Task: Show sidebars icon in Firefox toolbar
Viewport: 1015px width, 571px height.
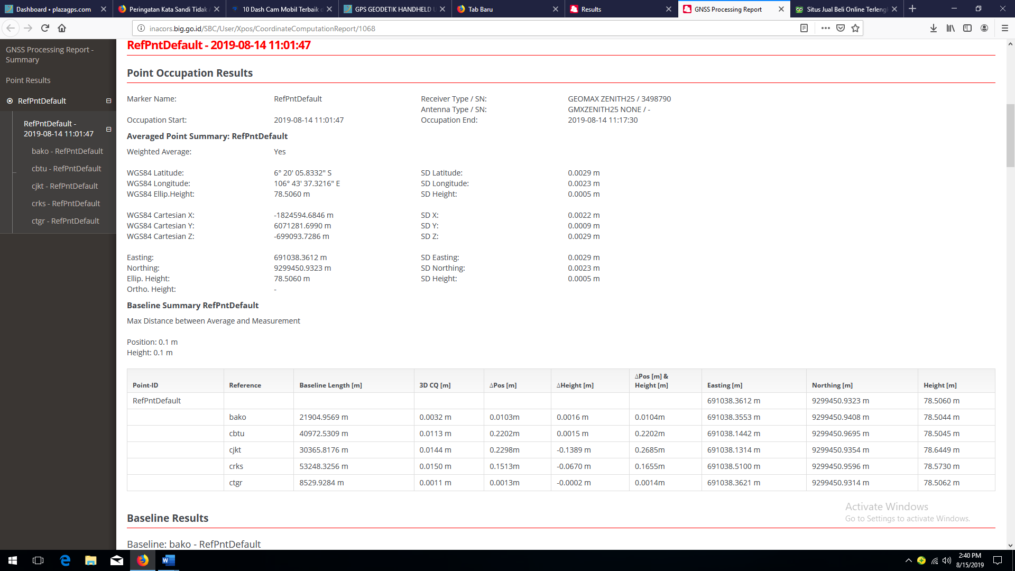Action: (x=967, y=28)
